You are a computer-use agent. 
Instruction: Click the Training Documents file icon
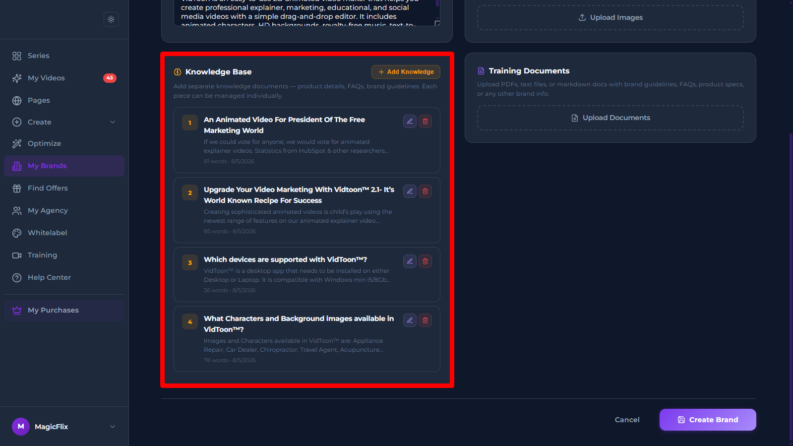[481, 71]
